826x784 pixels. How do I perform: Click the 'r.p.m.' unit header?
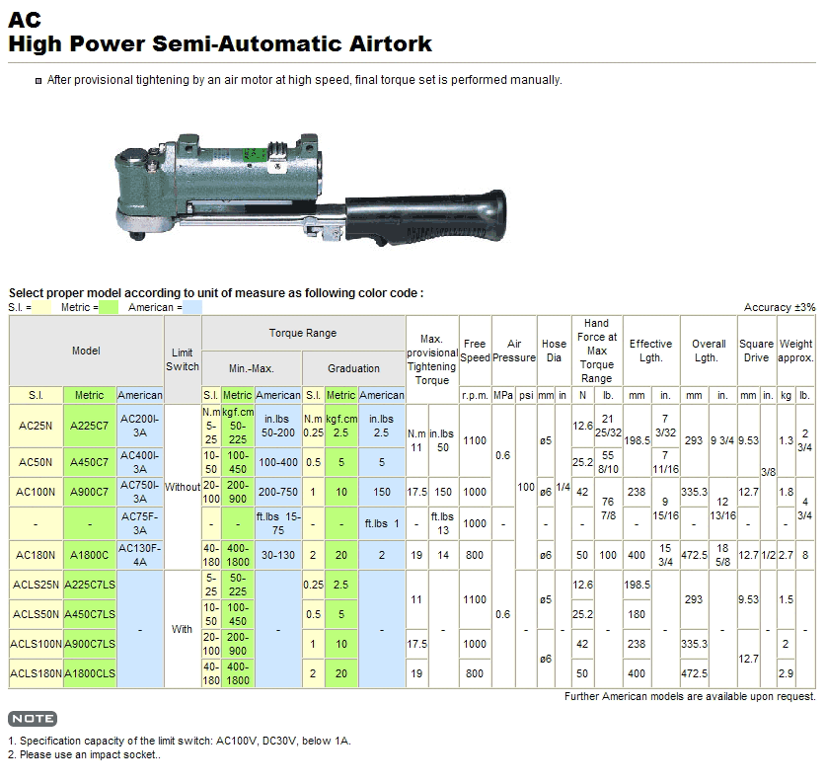click(475, 395)
